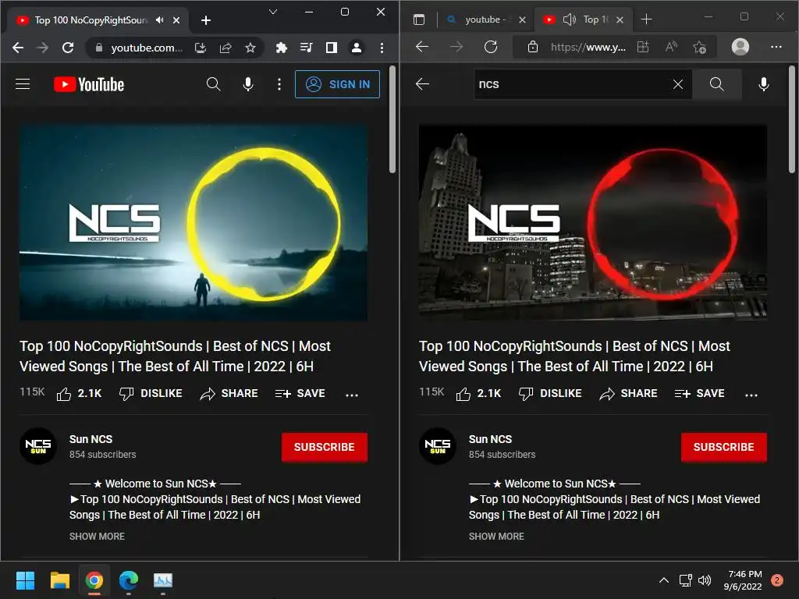Click yellow NCS video player in Chrome
Screen dimensions: 799x599
194,222
